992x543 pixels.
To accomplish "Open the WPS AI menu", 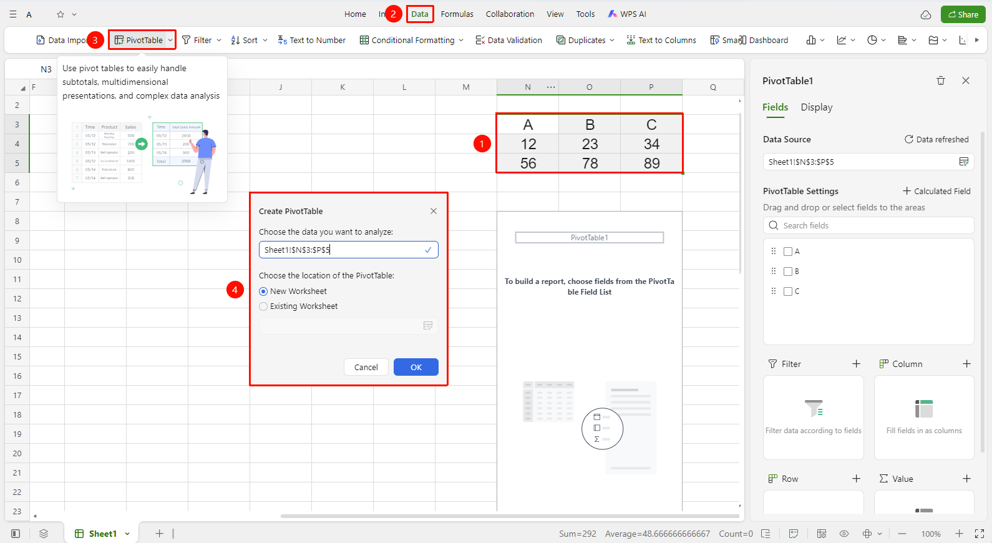I will [x=627, y=14].
